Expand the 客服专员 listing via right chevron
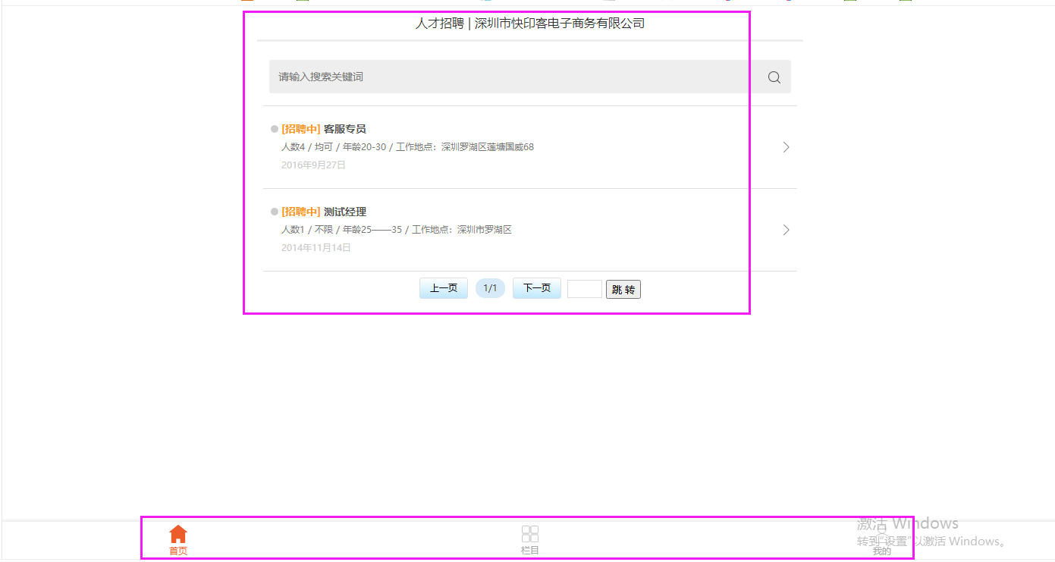The width and height of the screenshot is (1055, 562). pyautogui.click(x=786, y=147)
